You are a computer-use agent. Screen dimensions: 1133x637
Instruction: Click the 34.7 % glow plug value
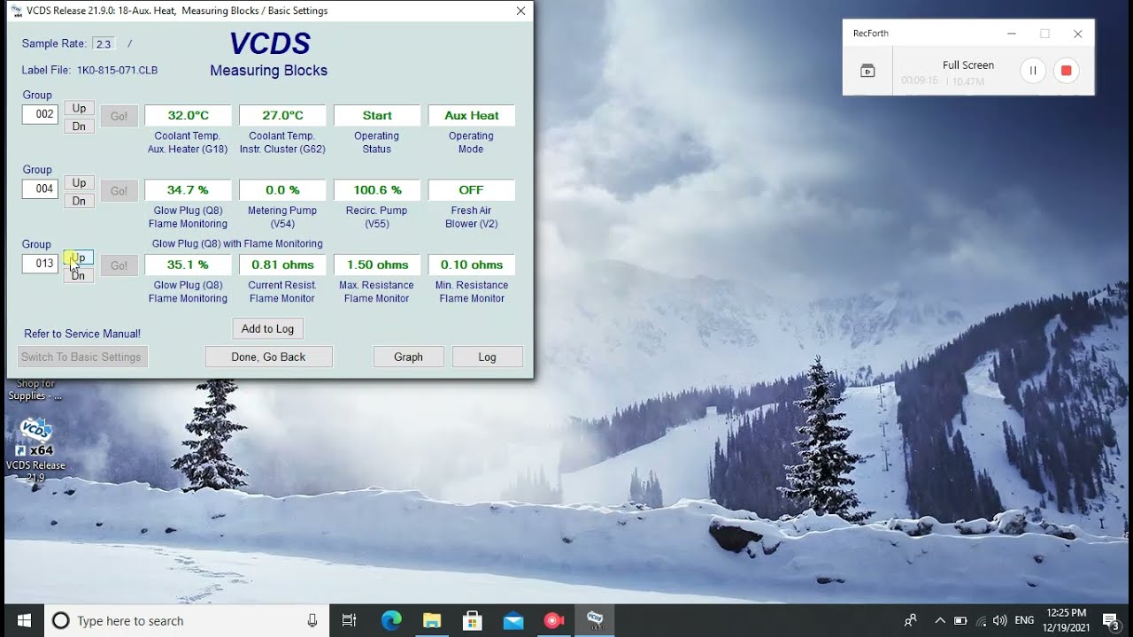coord(188,189)
